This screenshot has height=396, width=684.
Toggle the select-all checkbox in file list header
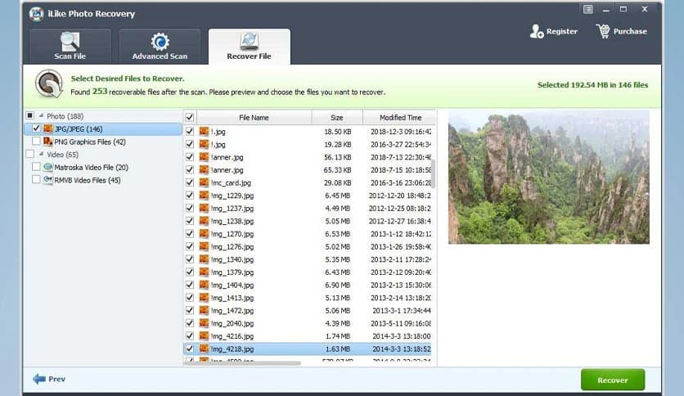[x=189, y=117]
